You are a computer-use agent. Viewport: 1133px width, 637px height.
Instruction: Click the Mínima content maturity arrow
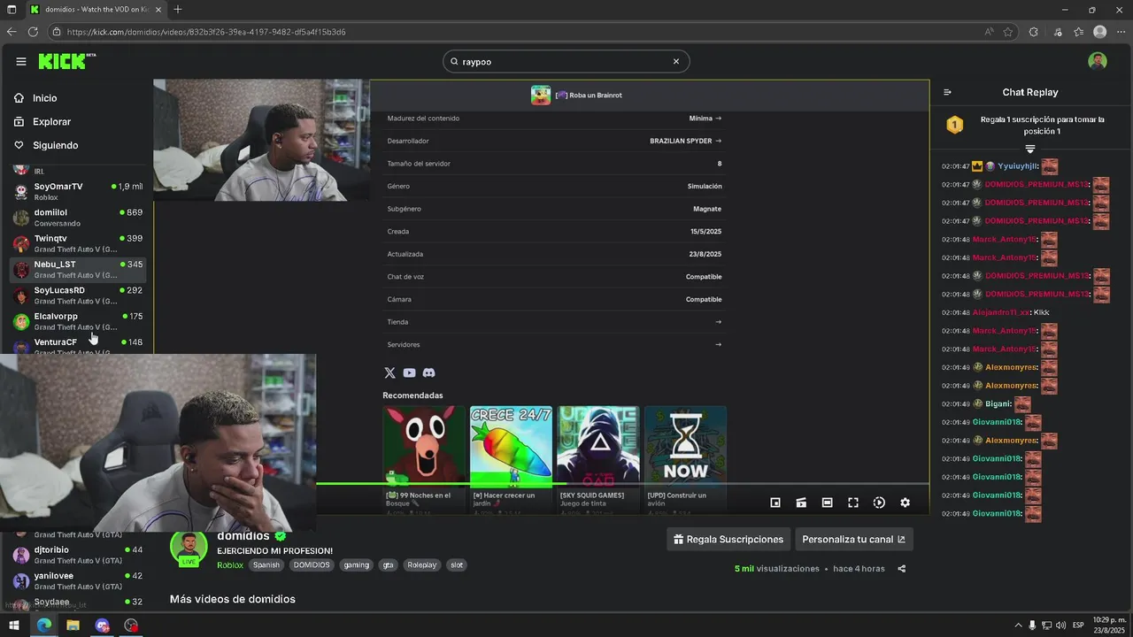point(718,118)
